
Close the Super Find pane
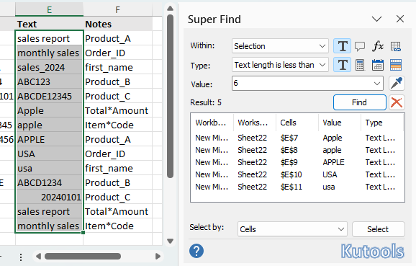click(x=400, y=19)
